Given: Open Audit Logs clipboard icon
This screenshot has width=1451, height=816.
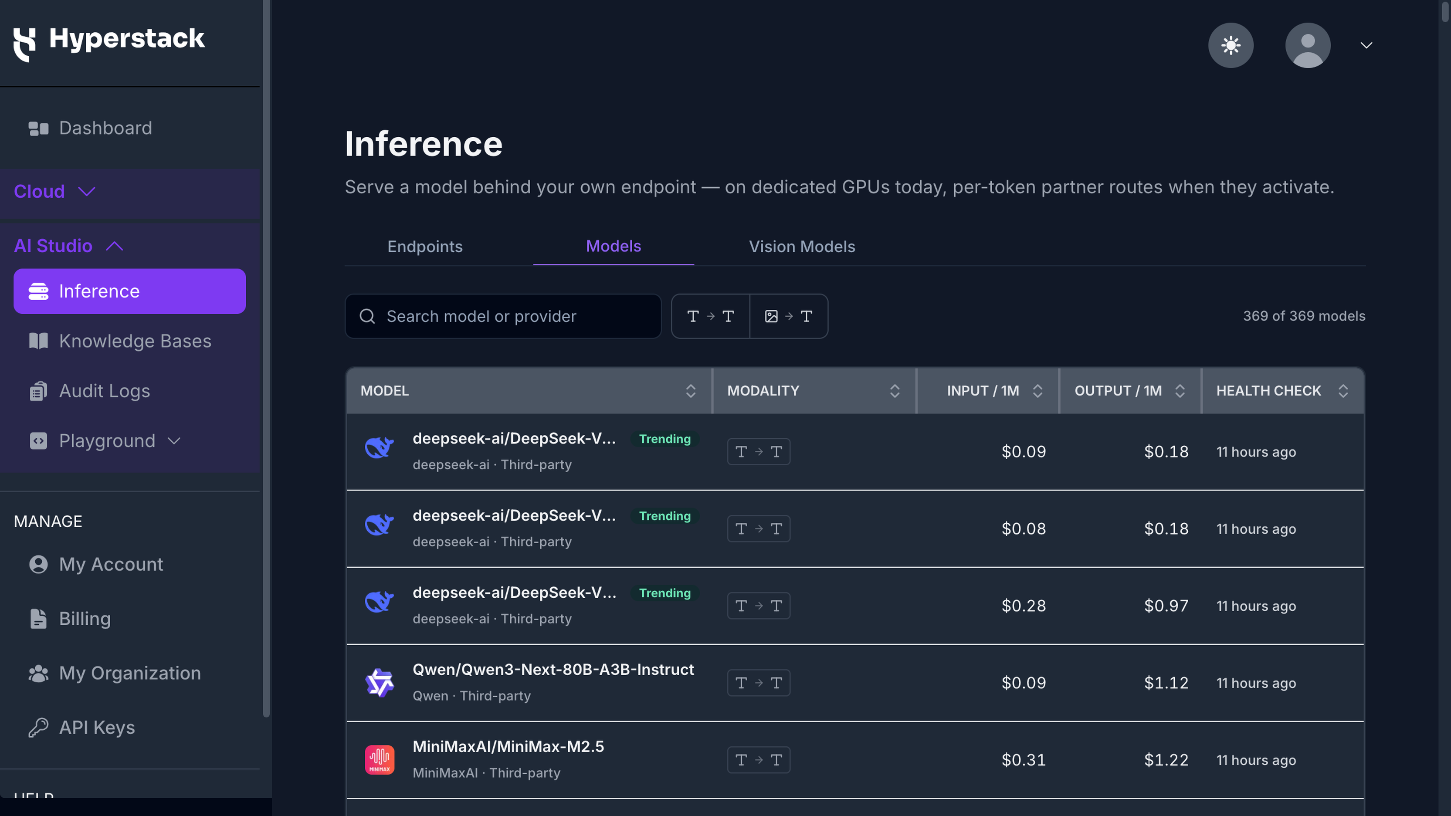Looking at the screenshot, I should [38, 391].
